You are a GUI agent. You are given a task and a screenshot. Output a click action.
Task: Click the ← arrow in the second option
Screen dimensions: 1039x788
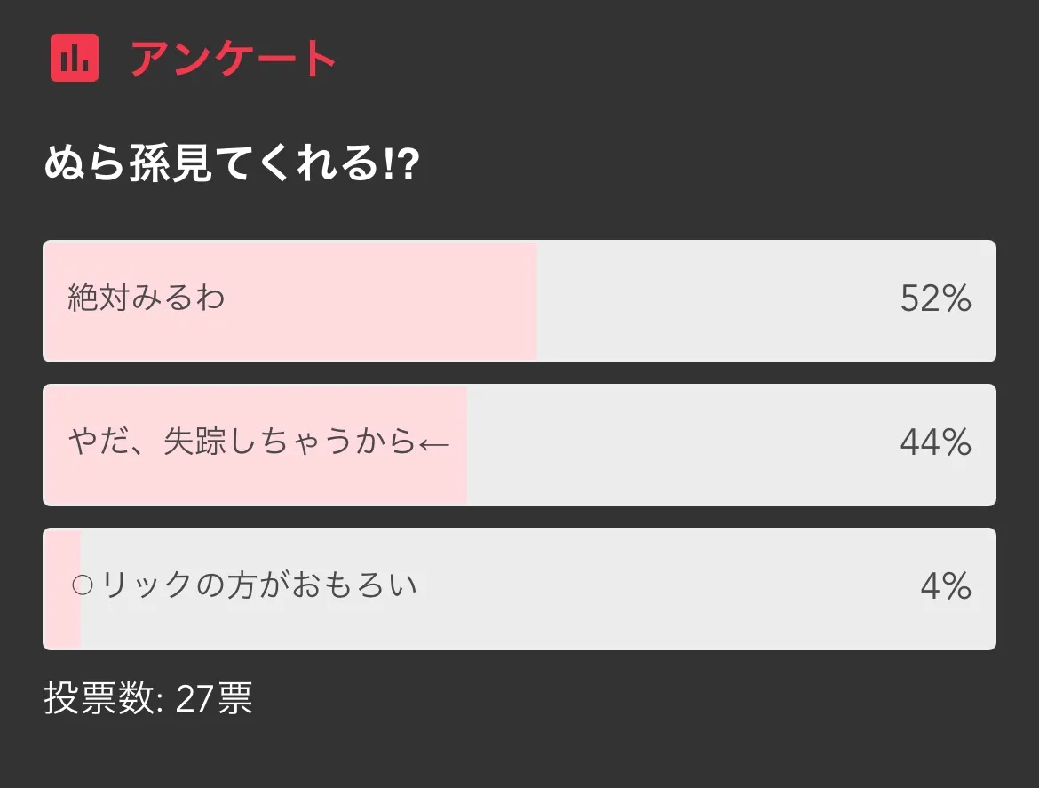434,442
